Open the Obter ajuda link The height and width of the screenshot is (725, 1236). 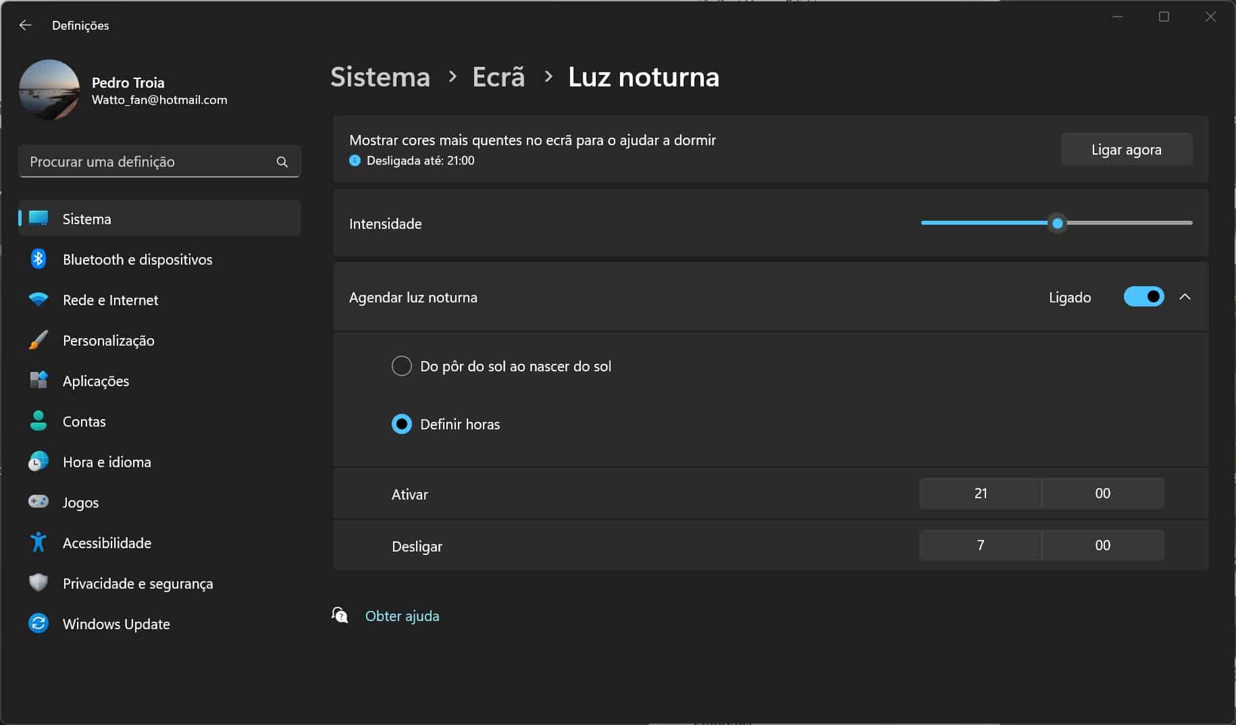tap(402, 616)
